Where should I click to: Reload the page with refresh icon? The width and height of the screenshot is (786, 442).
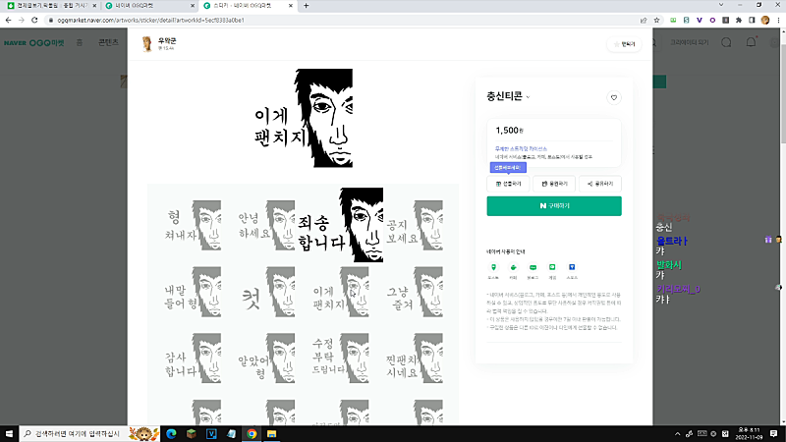[34, 20]
